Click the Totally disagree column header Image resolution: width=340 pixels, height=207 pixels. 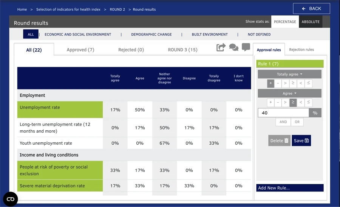(214, 78)
